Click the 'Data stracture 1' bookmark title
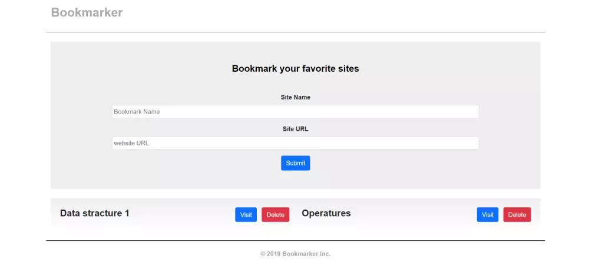589x272 pixels. click(x=94, y=213)
